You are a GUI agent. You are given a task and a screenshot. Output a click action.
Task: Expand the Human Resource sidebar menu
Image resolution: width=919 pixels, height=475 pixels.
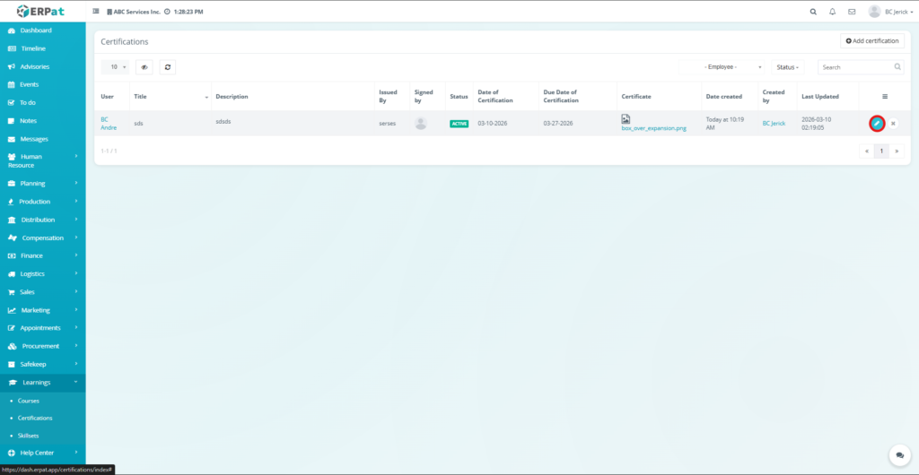(x=43, y=160)
